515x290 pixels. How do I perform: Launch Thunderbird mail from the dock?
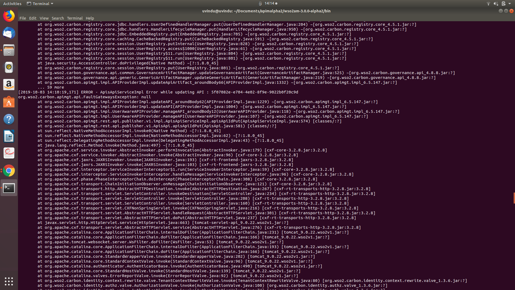9,33
